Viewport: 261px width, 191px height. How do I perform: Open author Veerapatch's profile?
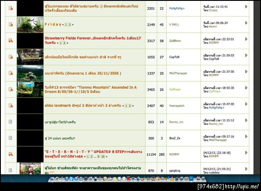(177, 106)
